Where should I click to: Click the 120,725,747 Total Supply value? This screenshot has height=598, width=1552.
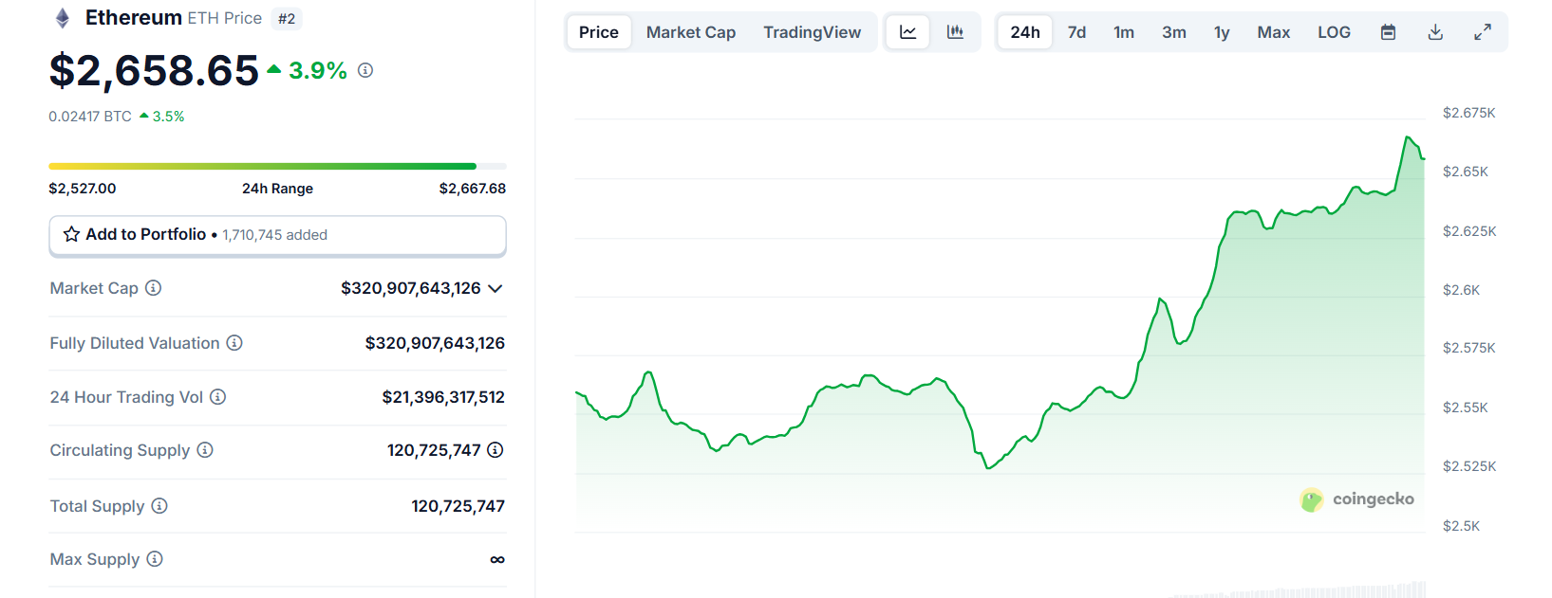coord(458,506)
